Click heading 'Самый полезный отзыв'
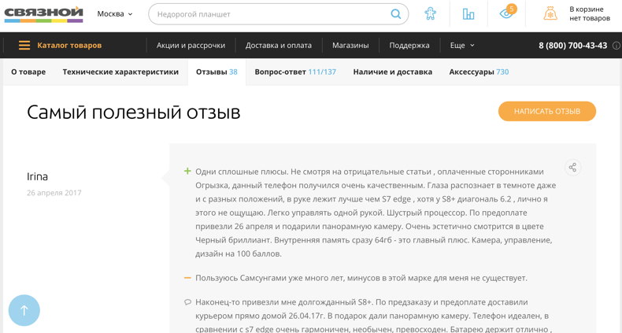Image resolution: width=622 pixels, height=333 pixels. pyautogui.click(x=134, y=113)
